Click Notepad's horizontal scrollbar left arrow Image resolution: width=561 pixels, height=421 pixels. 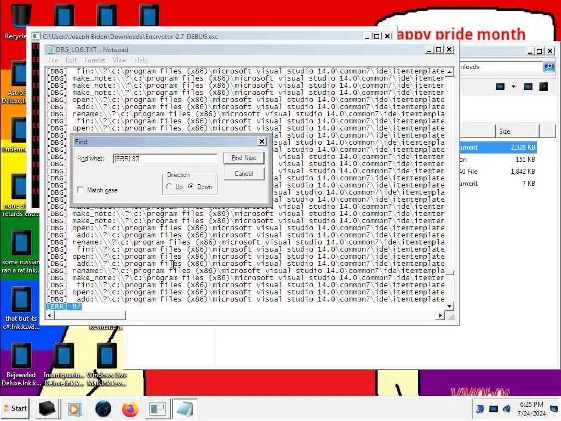(50, 315)
